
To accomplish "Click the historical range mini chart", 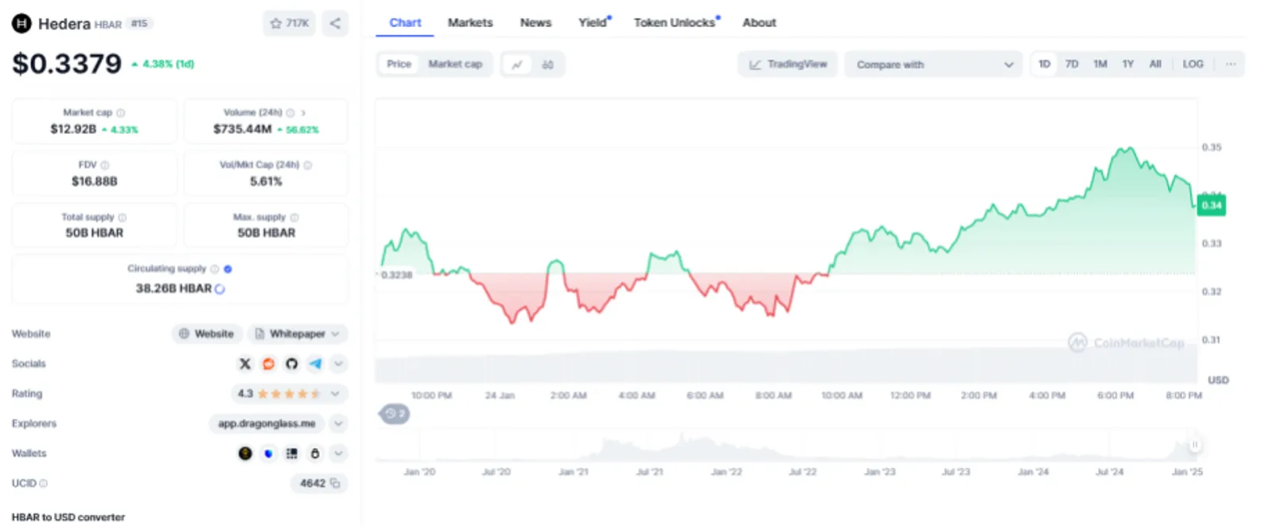I will click(x=788, y=447).
